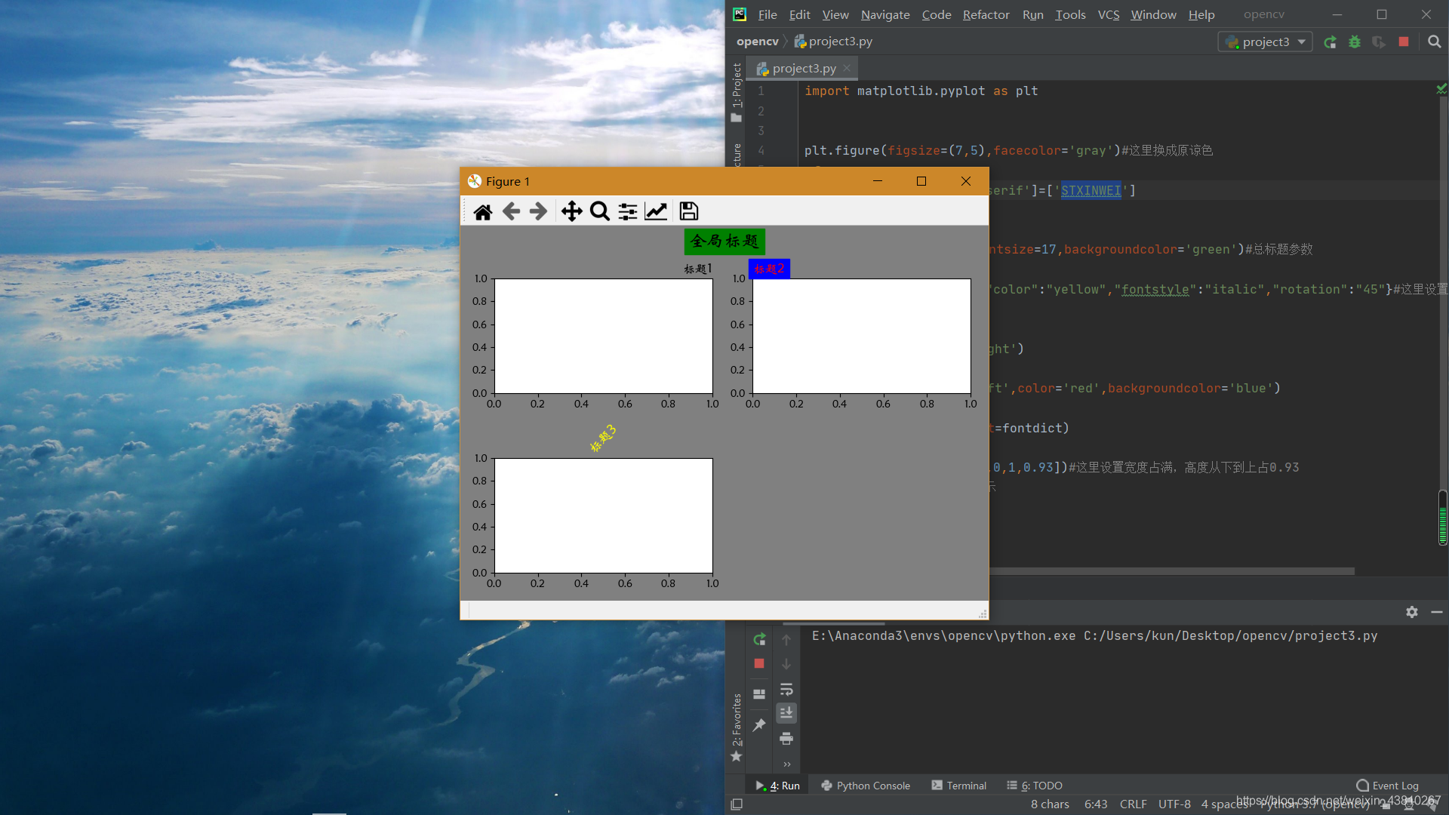Click Rerun icon in the Run panel
Image resolution: width=1449 pixels, height=815 pixels.
point(759,639)
